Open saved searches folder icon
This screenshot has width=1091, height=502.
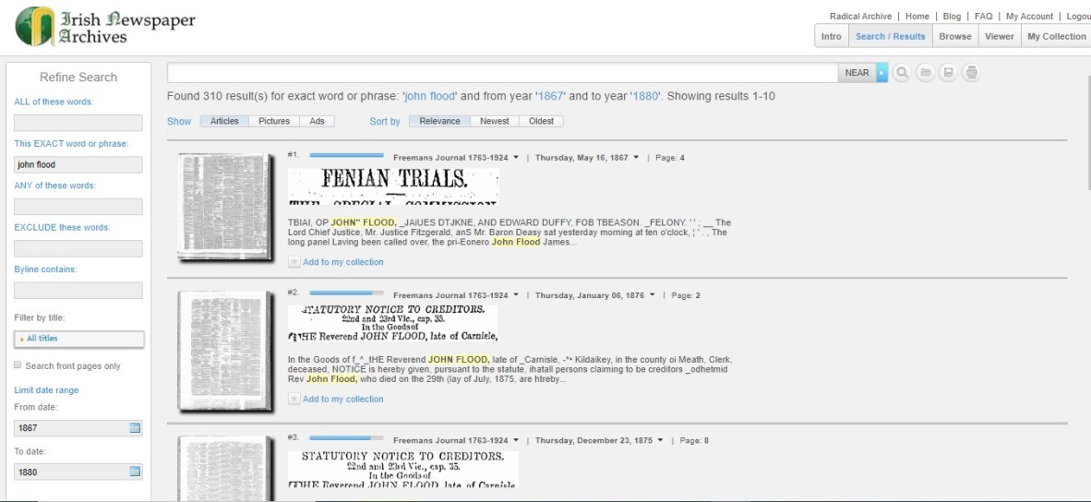925,72
